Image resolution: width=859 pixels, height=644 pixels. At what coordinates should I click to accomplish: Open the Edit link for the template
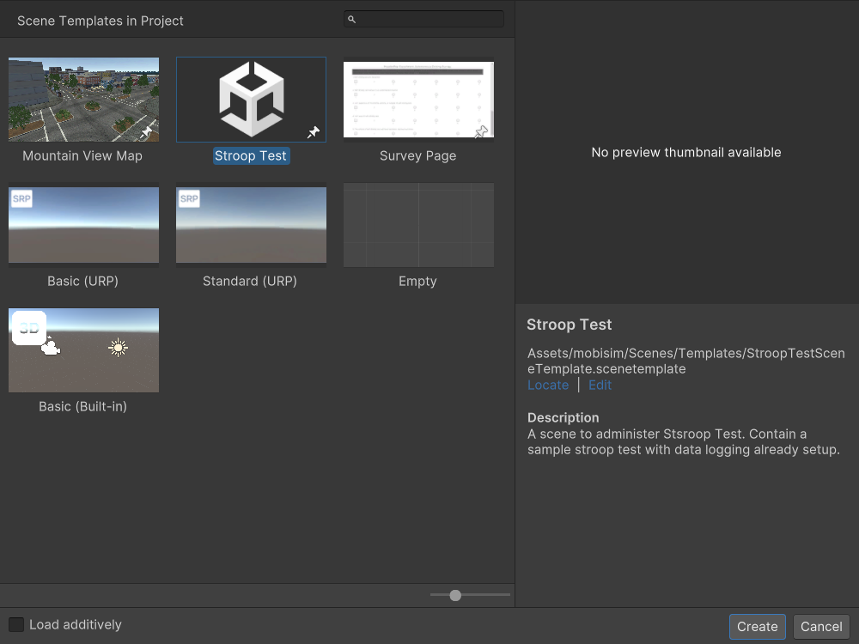600,385
